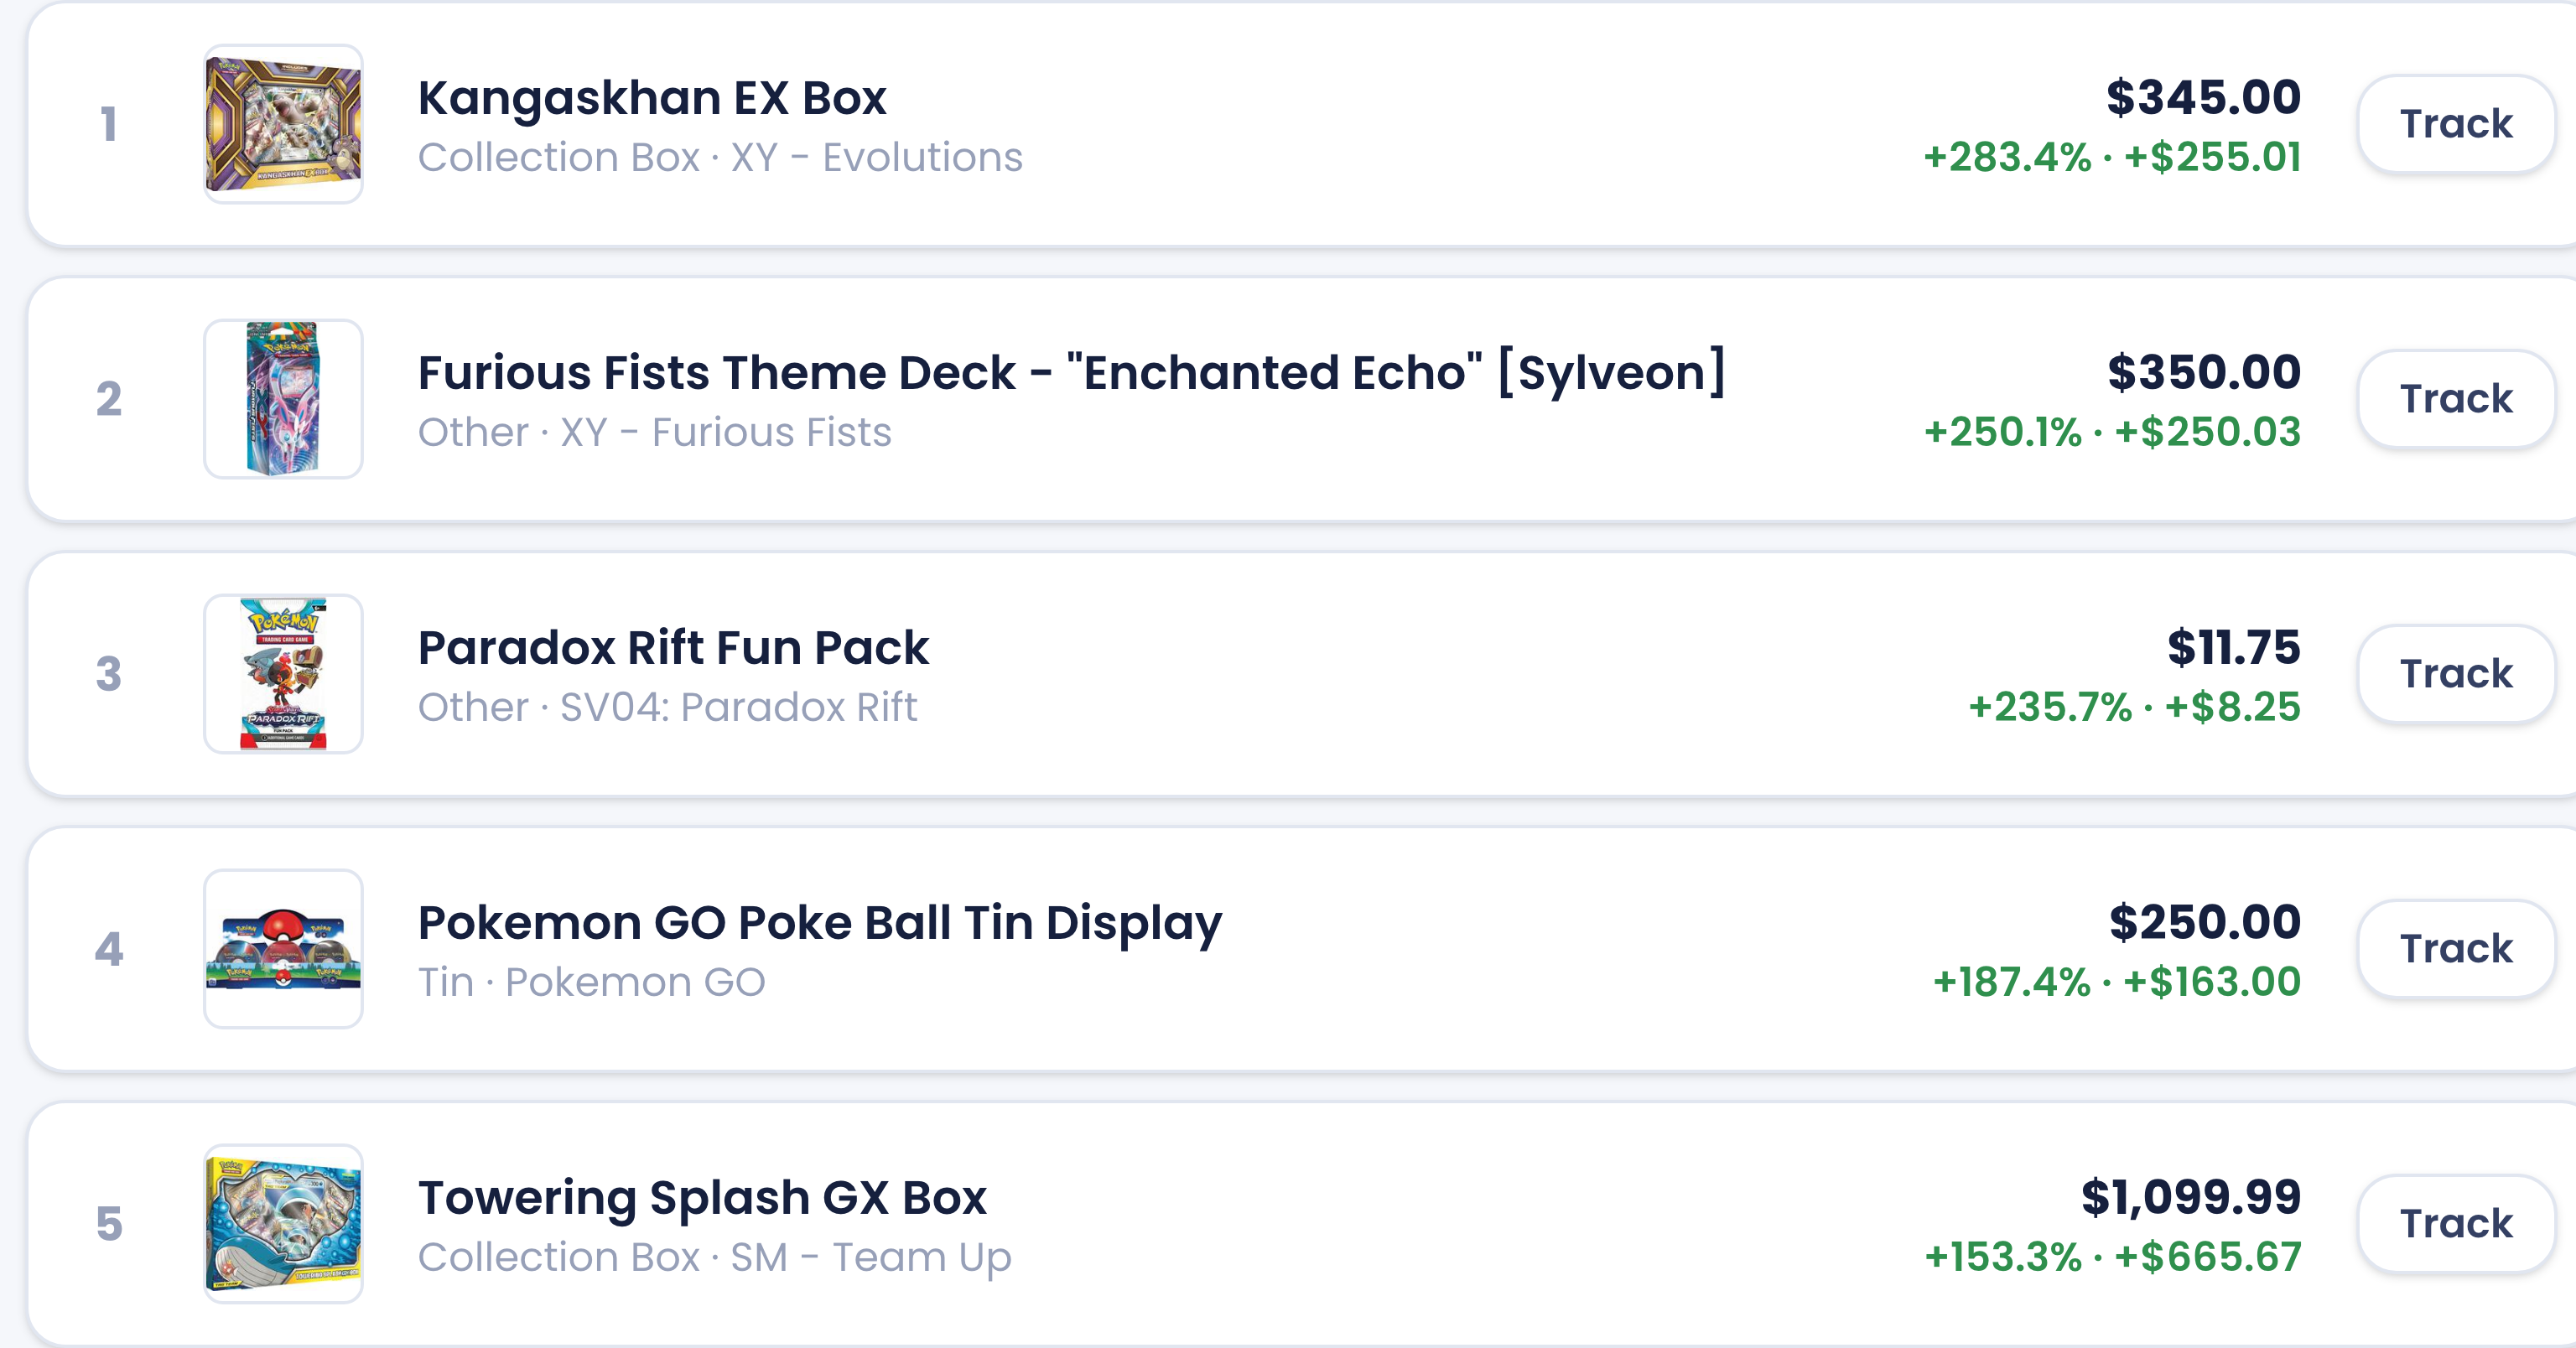Click the $345.00 price of Kangaskhan EX Box

(2203, 98)
